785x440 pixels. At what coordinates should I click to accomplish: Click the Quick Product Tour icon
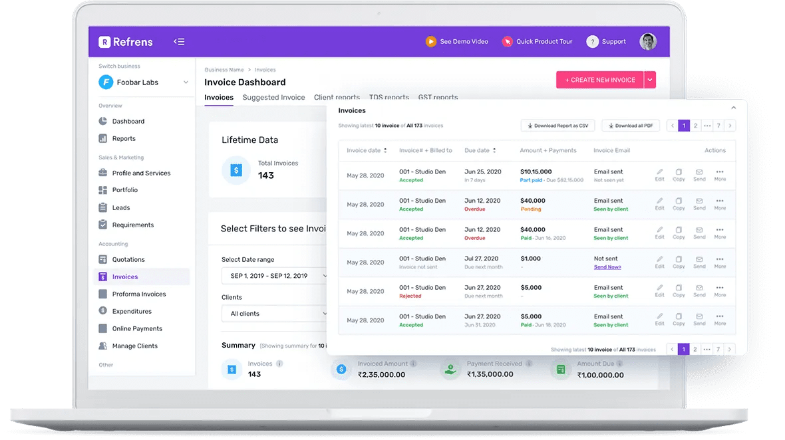coord(508,42)
